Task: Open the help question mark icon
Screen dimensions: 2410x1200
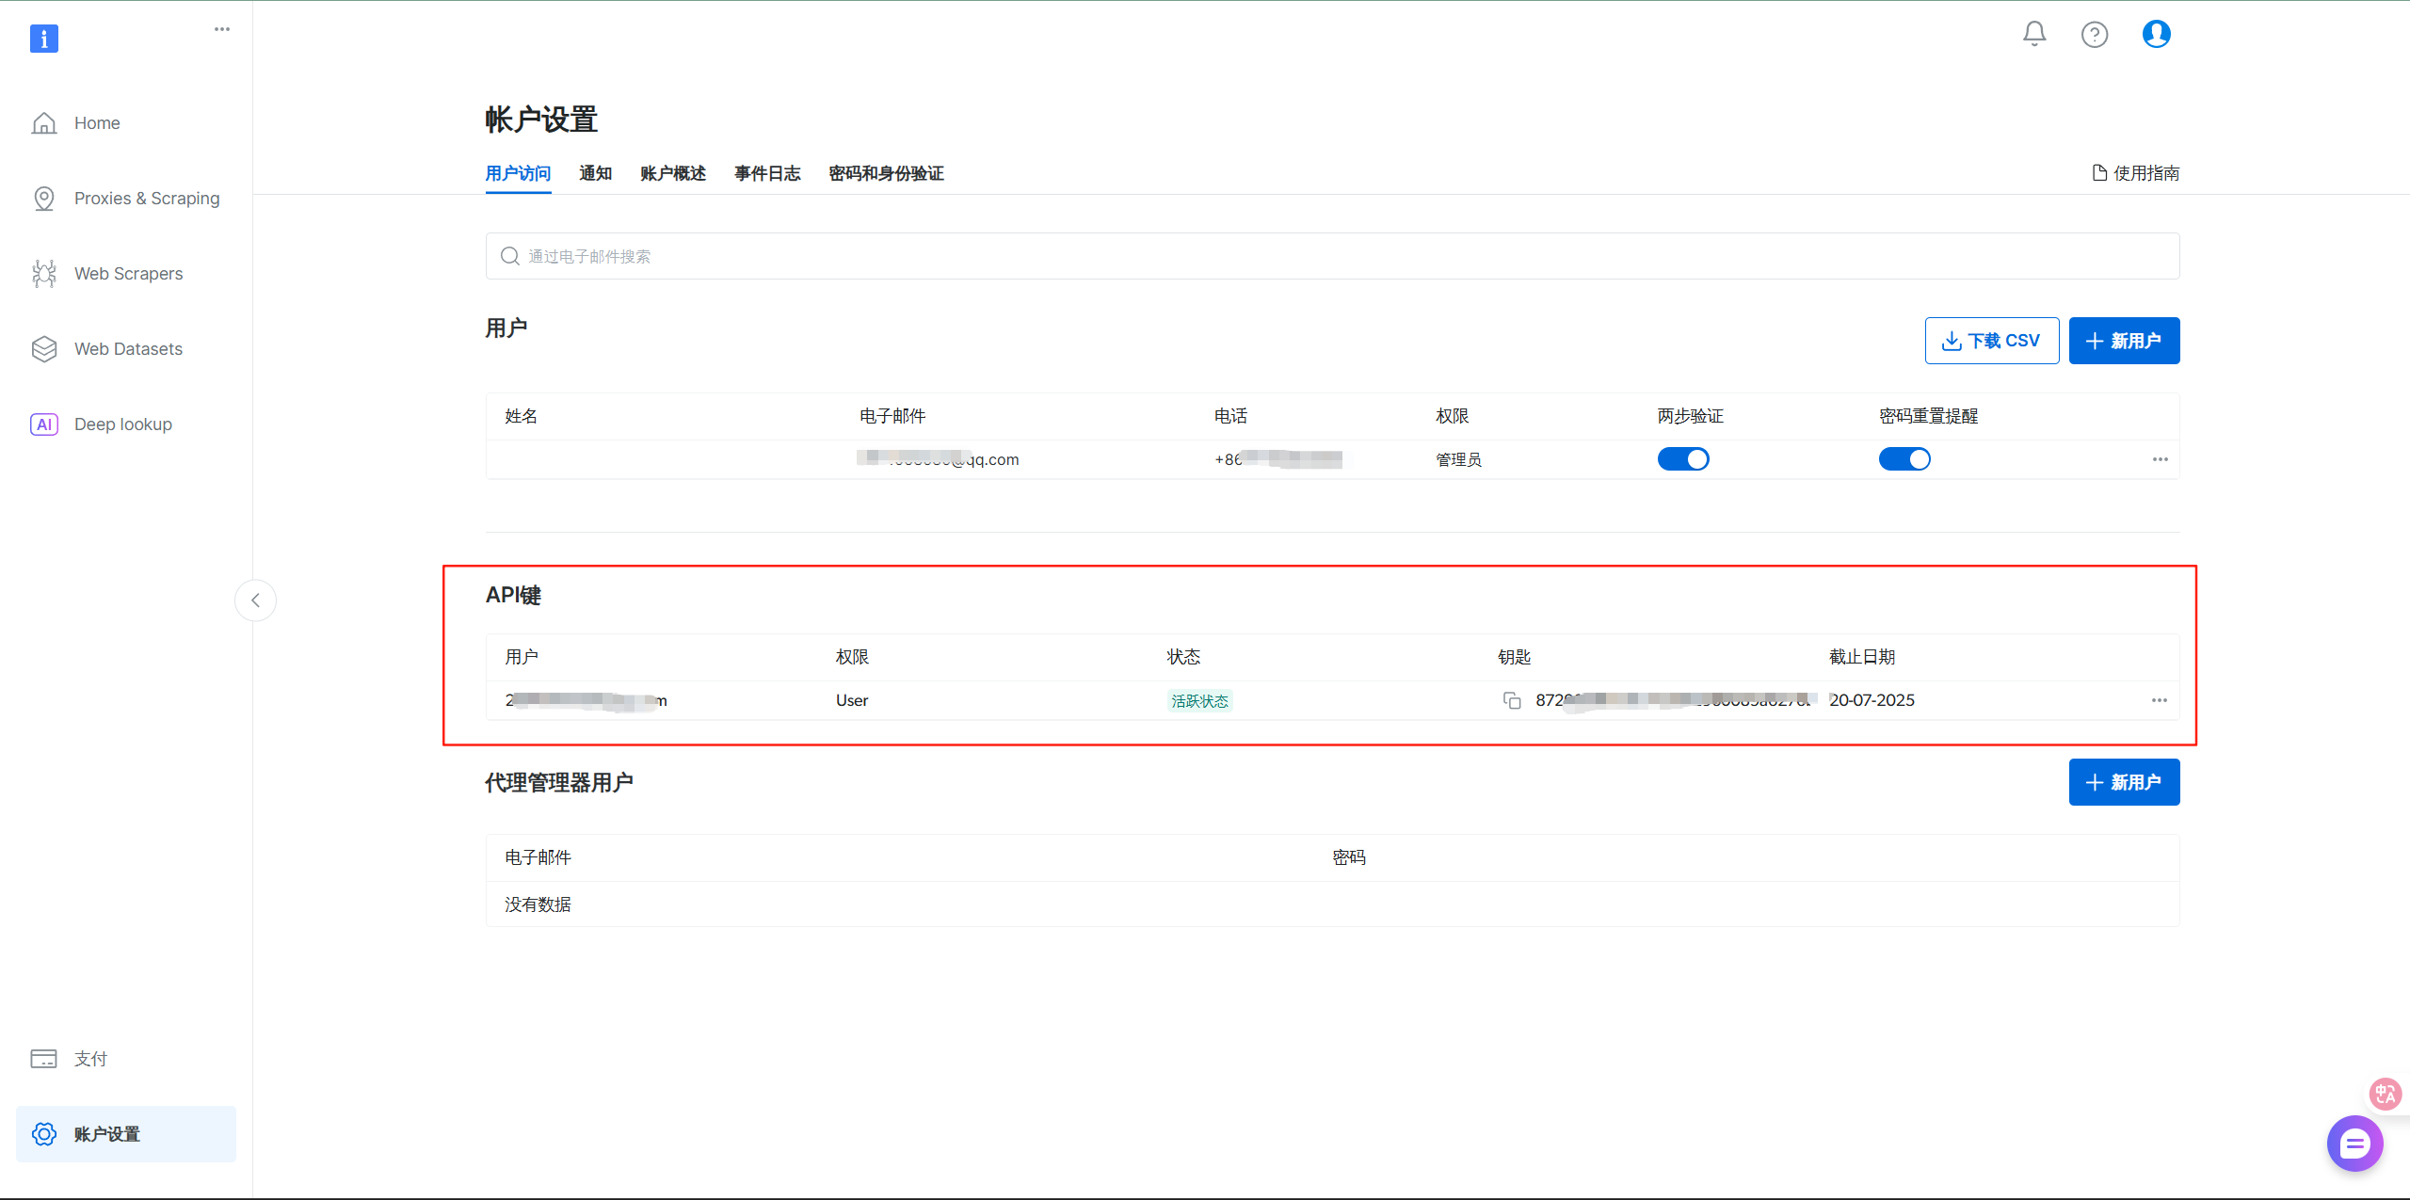Action: 2095,35
